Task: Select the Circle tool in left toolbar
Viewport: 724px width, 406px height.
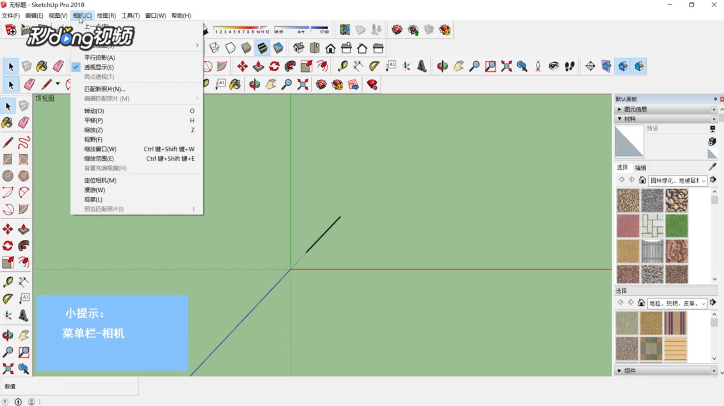Action: (x=8, y=176)
